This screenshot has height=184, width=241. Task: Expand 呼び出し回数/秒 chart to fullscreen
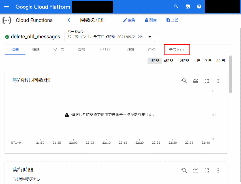click(x=207, y=81)
